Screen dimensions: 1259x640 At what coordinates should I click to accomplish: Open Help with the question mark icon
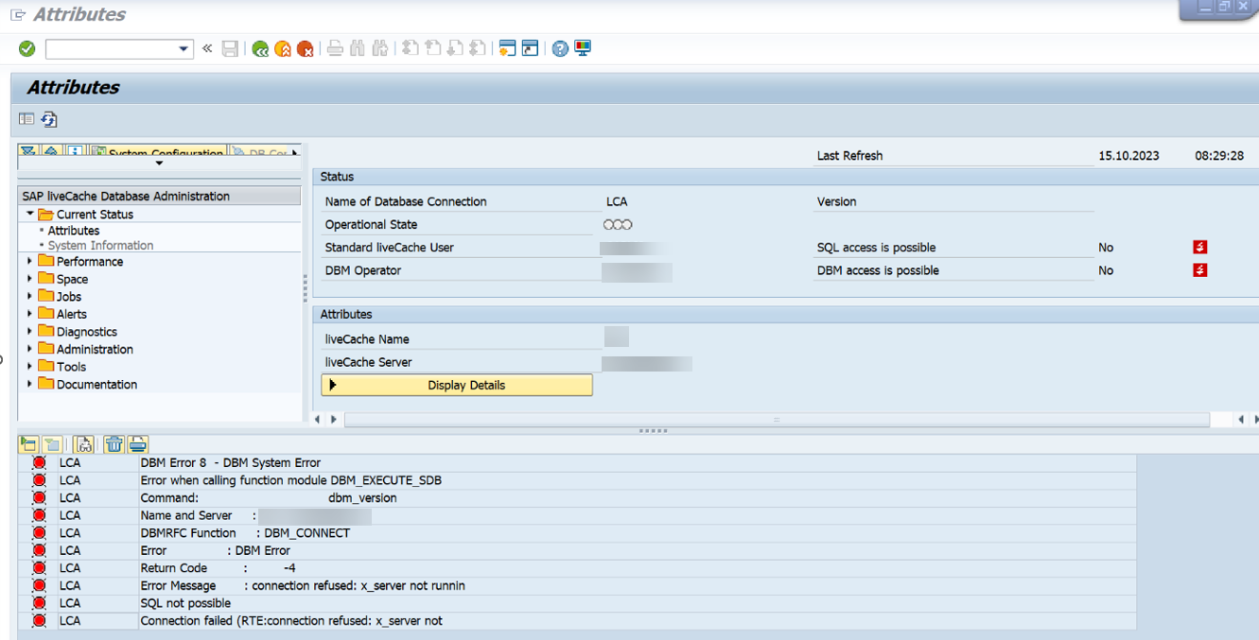[x=560, y=48]
